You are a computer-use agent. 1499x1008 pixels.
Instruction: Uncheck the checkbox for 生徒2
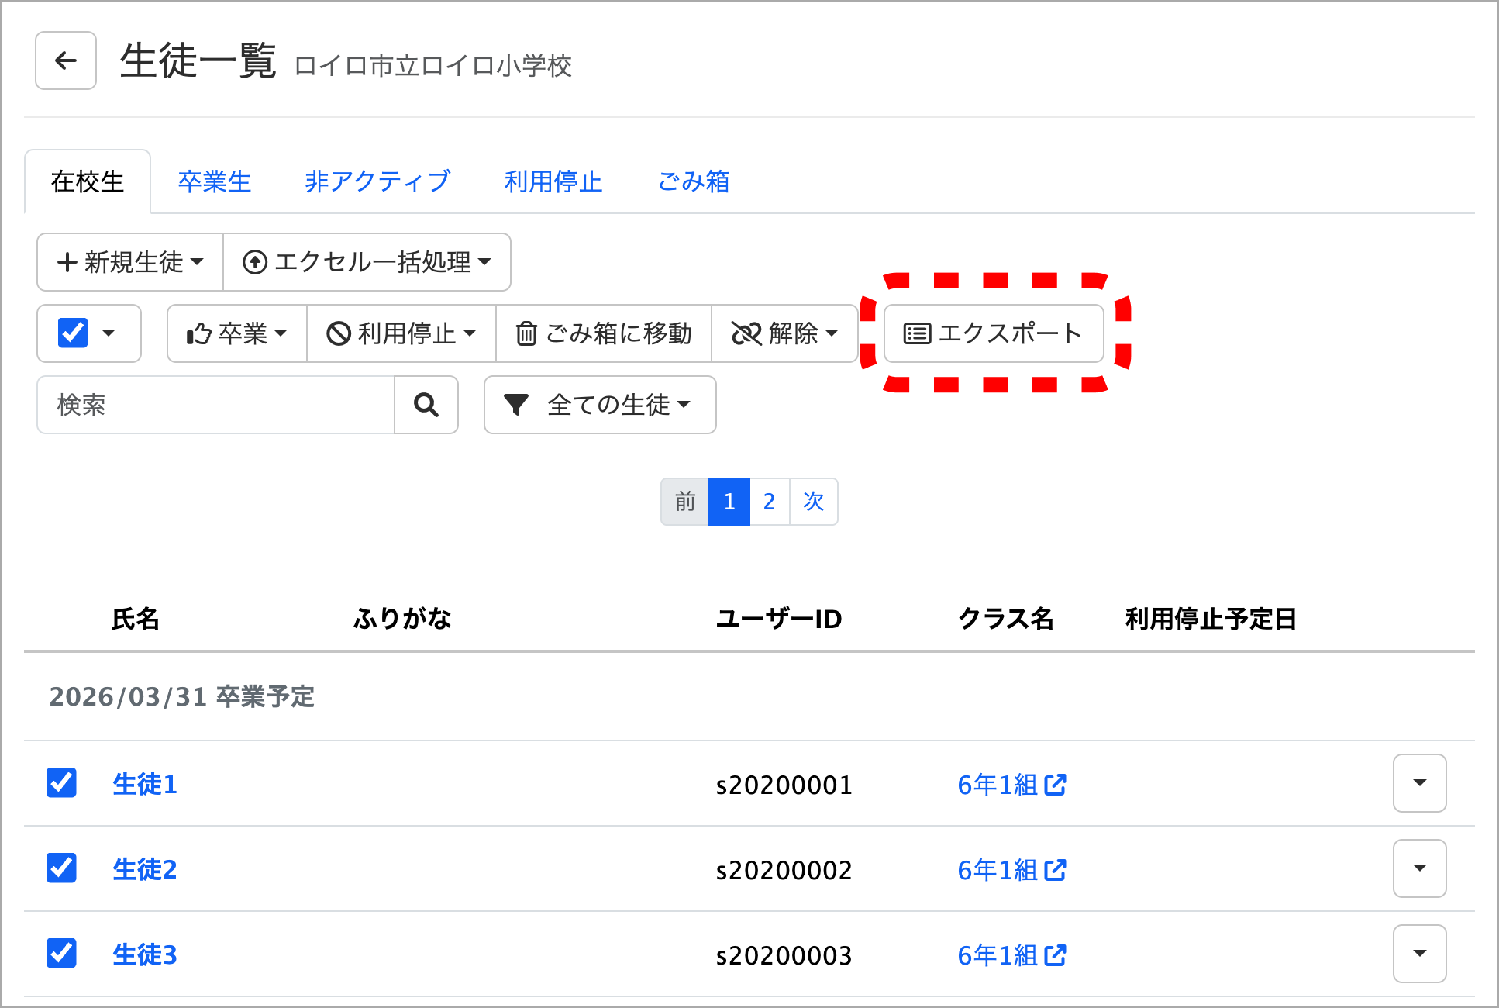pyautogui.click(x=61, y=868)
